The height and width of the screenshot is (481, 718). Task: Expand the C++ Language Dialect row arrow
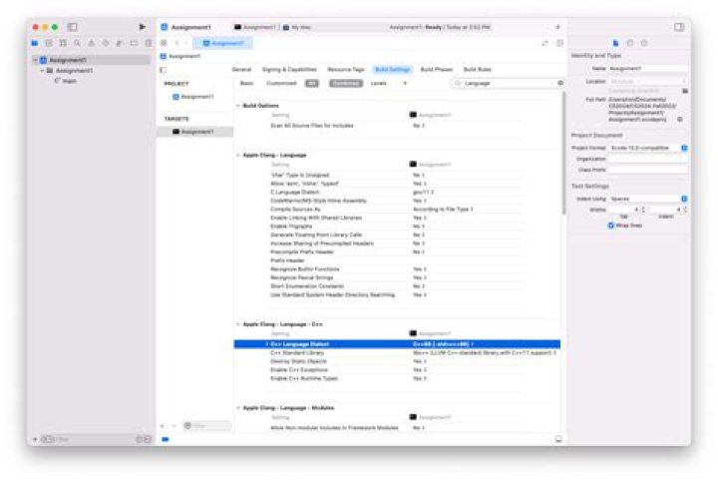(267, 344)
